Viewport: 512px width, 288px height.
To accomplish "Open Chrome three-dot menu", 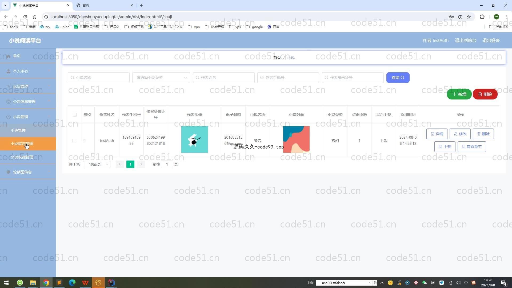I will (506, 17).
